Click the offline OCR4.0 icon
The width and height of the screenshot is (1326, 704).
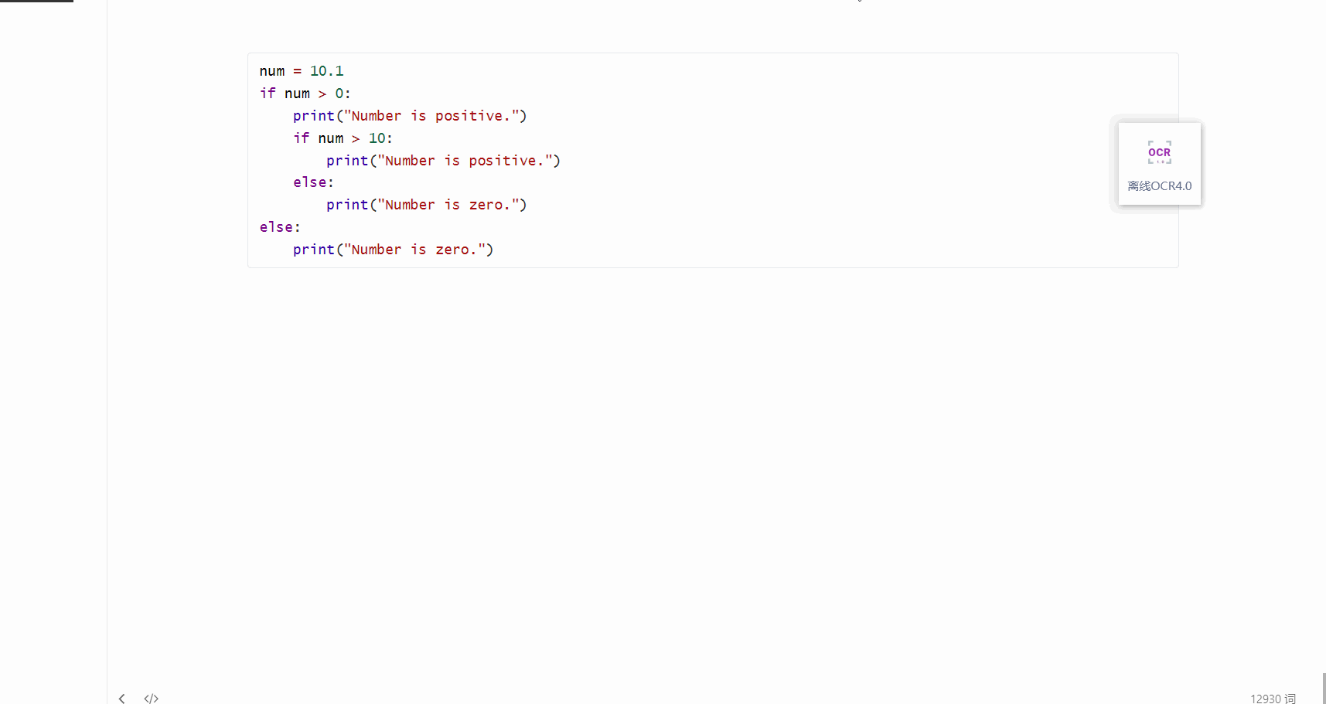click(1159, 152)
